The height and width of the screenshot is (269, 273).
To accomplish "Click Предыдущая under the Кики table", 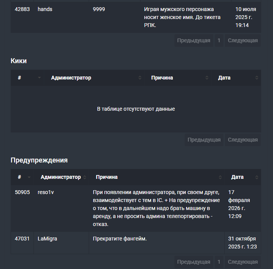I will point(204,140).
